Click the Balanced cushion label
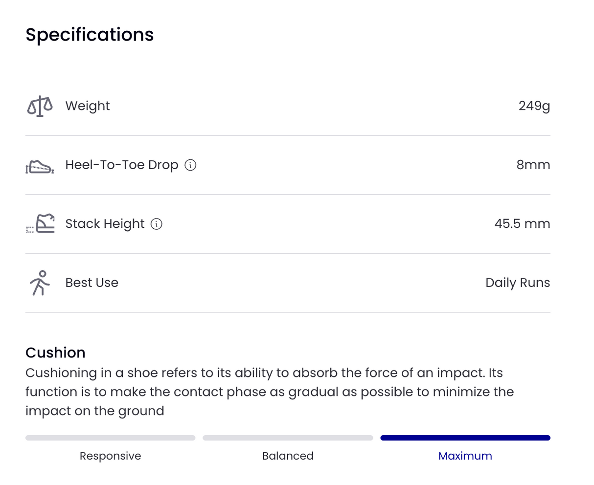594x485 pixels. [x=288, y=456]
